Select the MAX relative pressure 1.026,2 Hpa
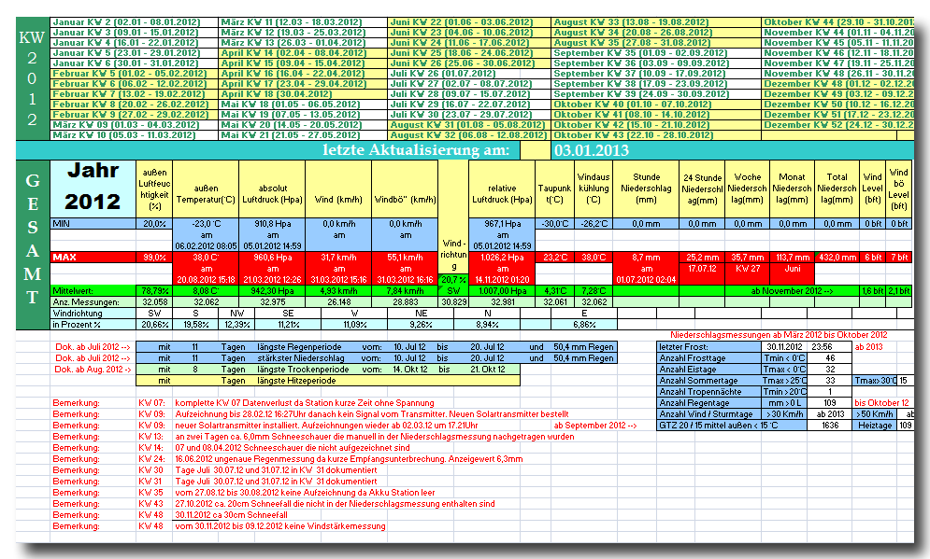Viewport: 930px width, 559px height. pos(502,258)
